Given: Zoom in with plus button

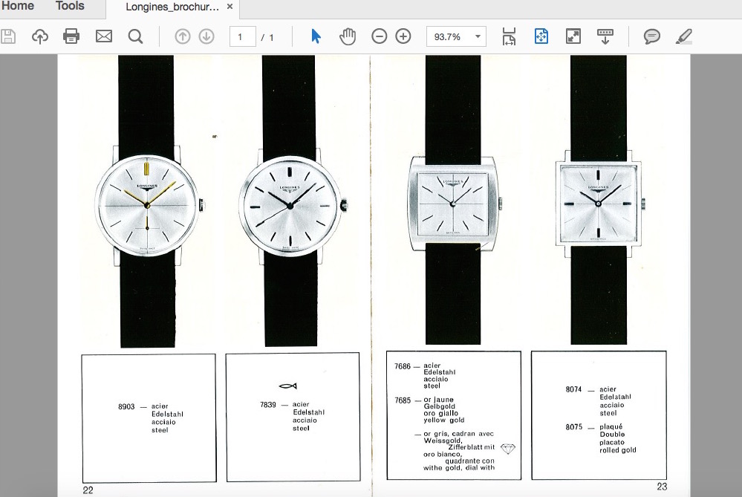Looking at the screenshot, I should (403, 36).
